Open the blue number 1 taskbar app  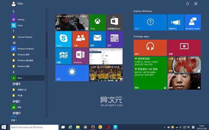[x=115, y=127]
